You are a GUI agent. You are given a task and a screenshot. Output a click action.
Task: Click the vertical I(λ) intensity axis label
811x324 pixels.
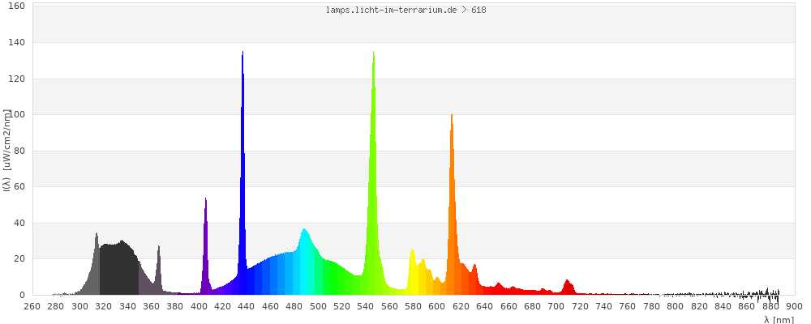click(6, 150)
